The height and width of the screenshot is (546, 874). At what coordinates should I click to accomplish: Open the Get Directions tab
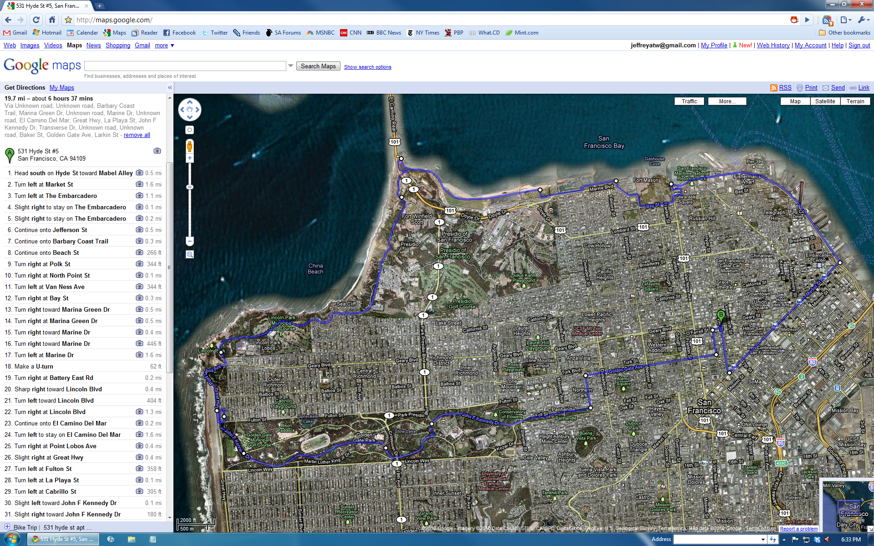pos(25,87)
